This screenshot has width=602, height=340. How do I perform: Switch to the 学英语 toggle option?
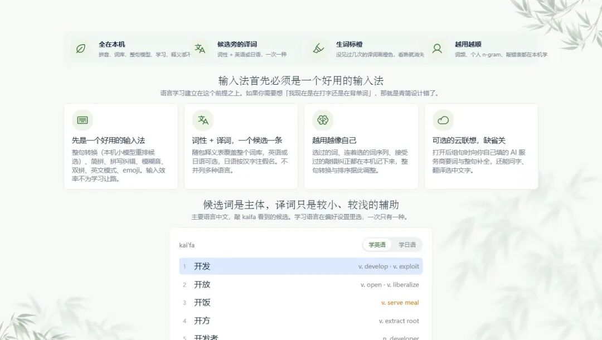(x=377, y=245)
